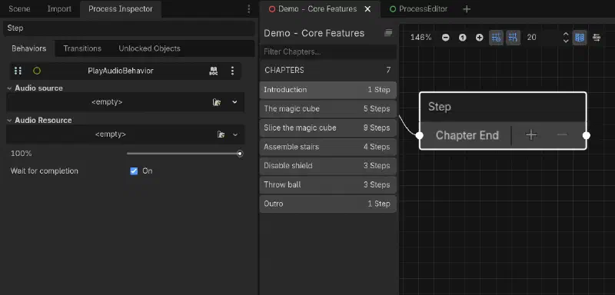
Task: Open the Disable shield chapter
Action: click(x=328, y=166)
